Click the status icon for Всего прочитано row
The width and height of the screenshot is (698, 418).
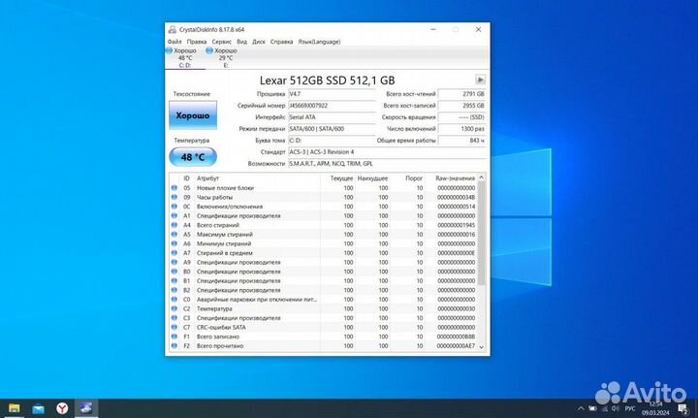tap(174, 346)
